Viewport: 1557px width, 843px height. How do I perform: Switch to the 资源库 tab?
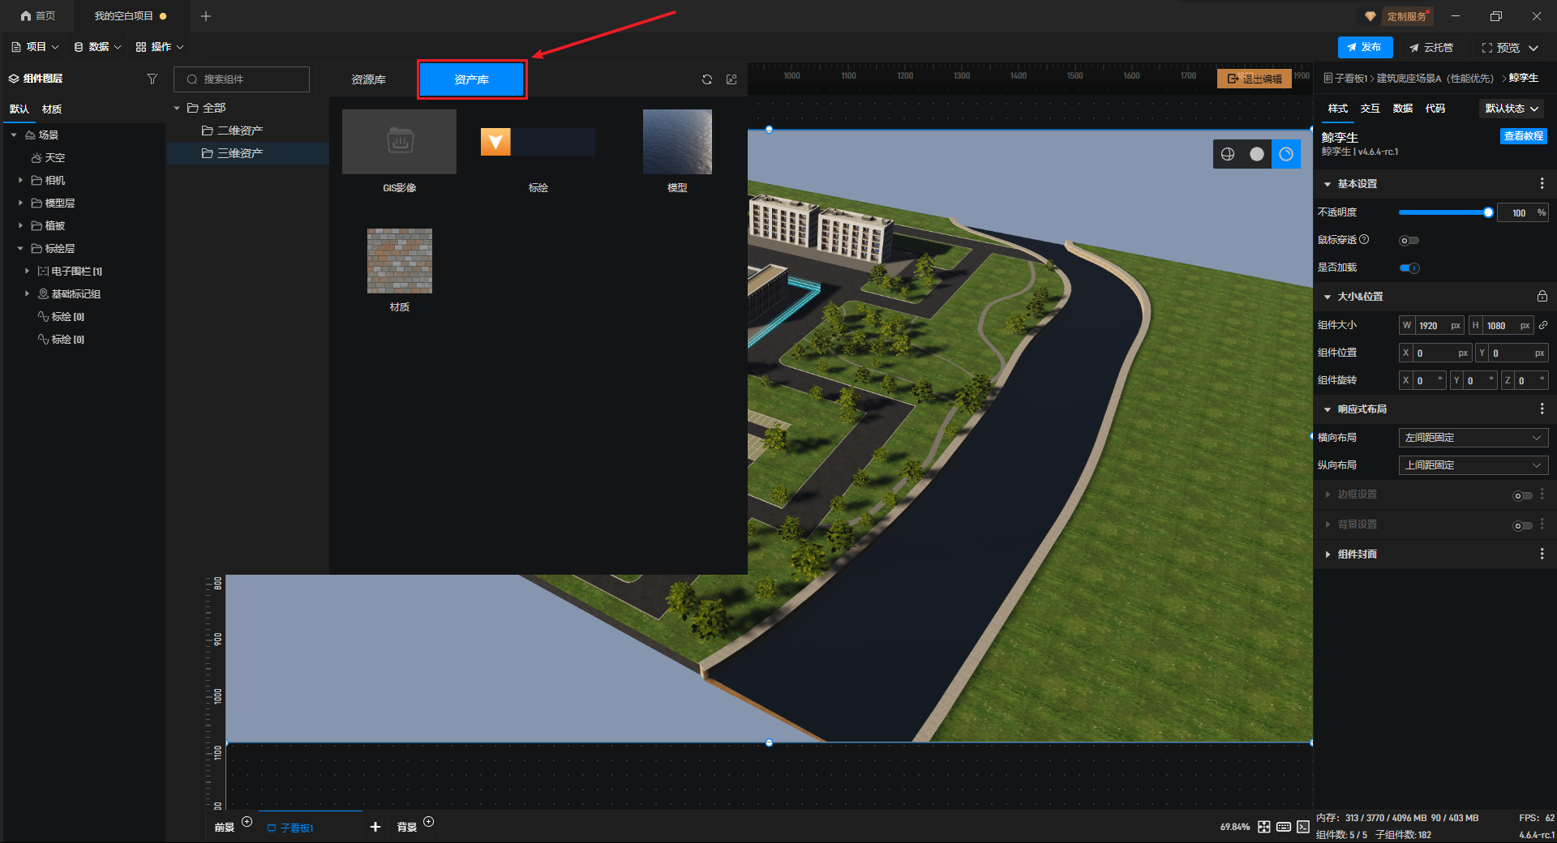pyautogui.click(x=368, y=79)
